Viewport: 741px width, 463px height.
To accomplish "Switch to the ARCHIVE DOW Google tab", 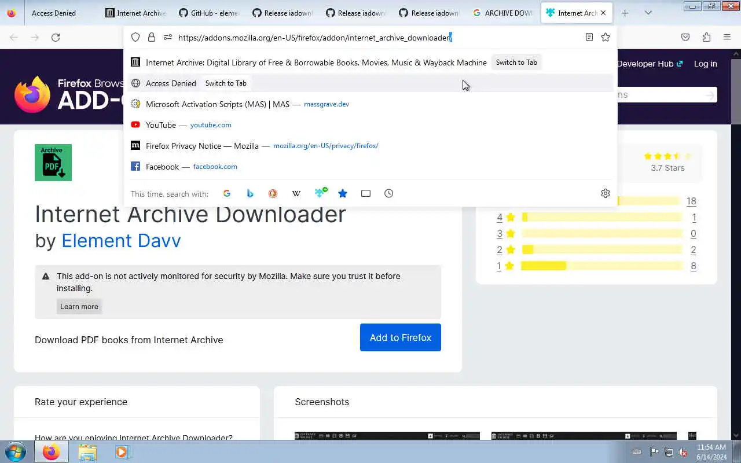I will tap(503, 13).
